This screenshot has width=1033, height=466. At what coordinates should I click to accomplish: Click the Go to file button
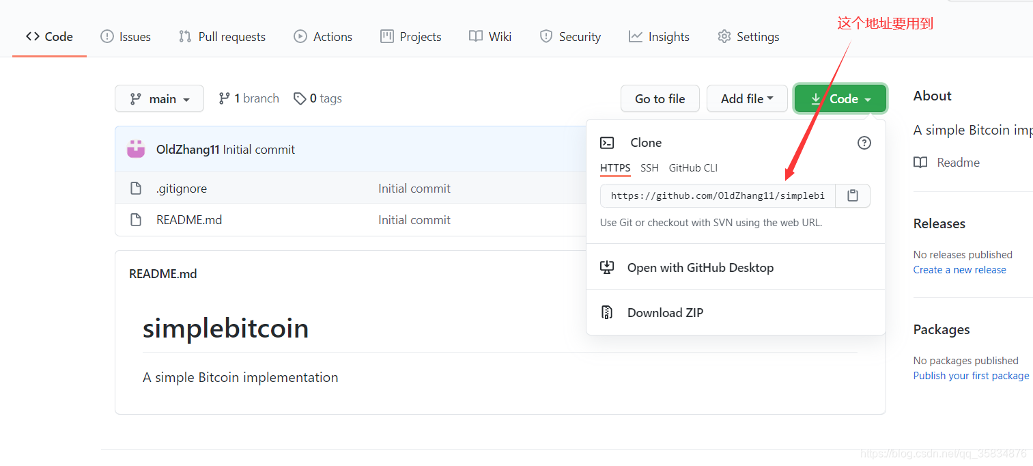point(660,98)
